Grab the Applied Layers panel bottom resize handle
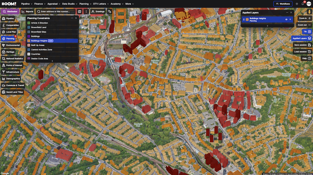313x175 pixels. click(x=268, y=26)
